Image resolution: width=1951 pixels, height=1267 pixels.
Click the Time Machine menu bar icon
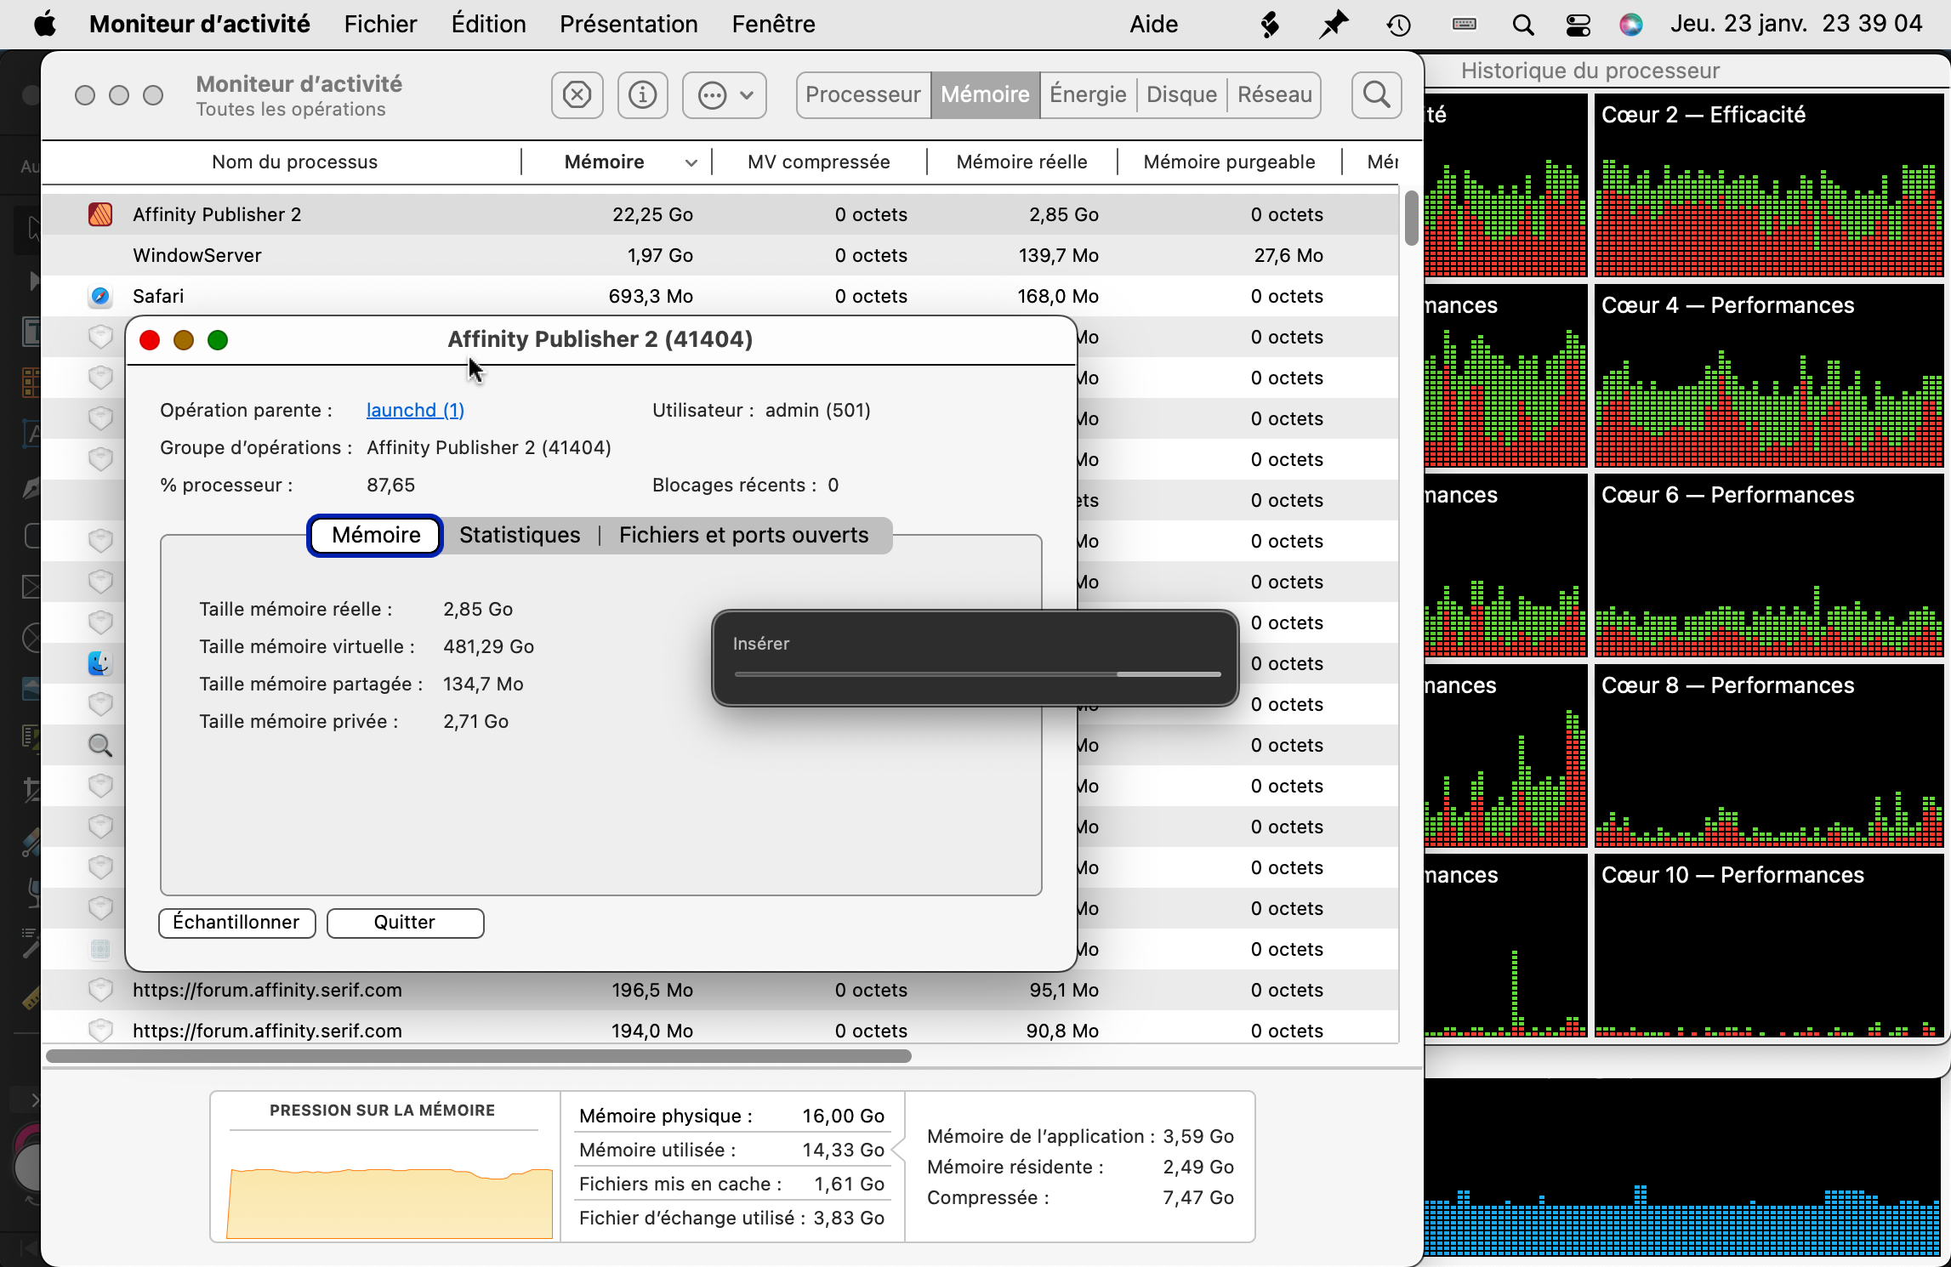pos(1399,25)
